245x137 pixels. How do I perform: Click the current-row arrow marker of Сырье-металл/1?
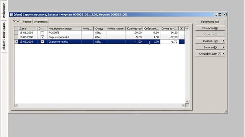[16, 41]
